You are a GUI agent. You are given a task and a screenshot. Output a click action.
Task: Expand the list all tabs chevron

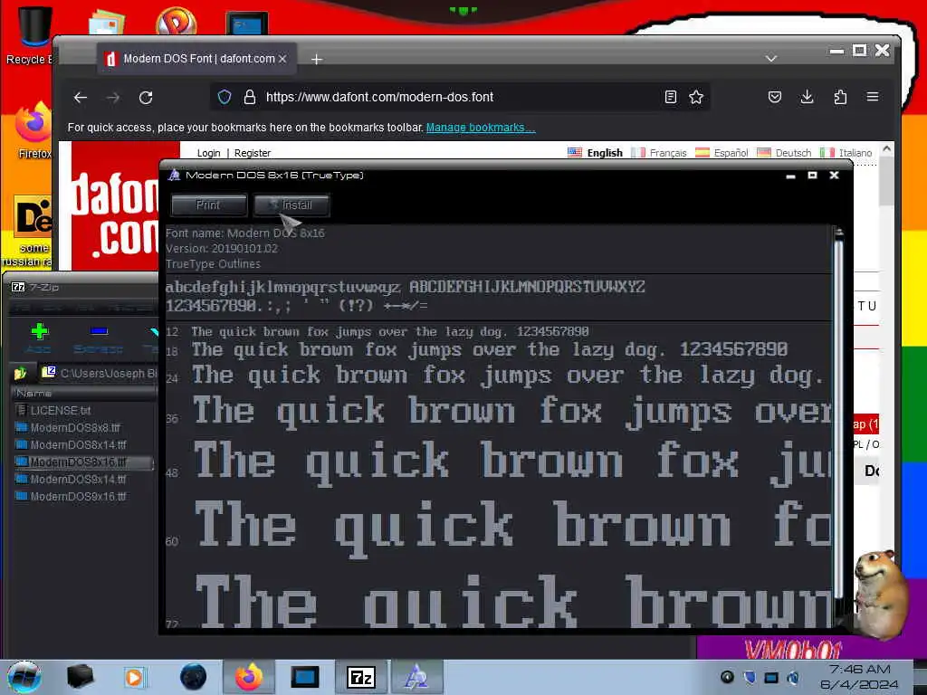[x=771, y=59]
